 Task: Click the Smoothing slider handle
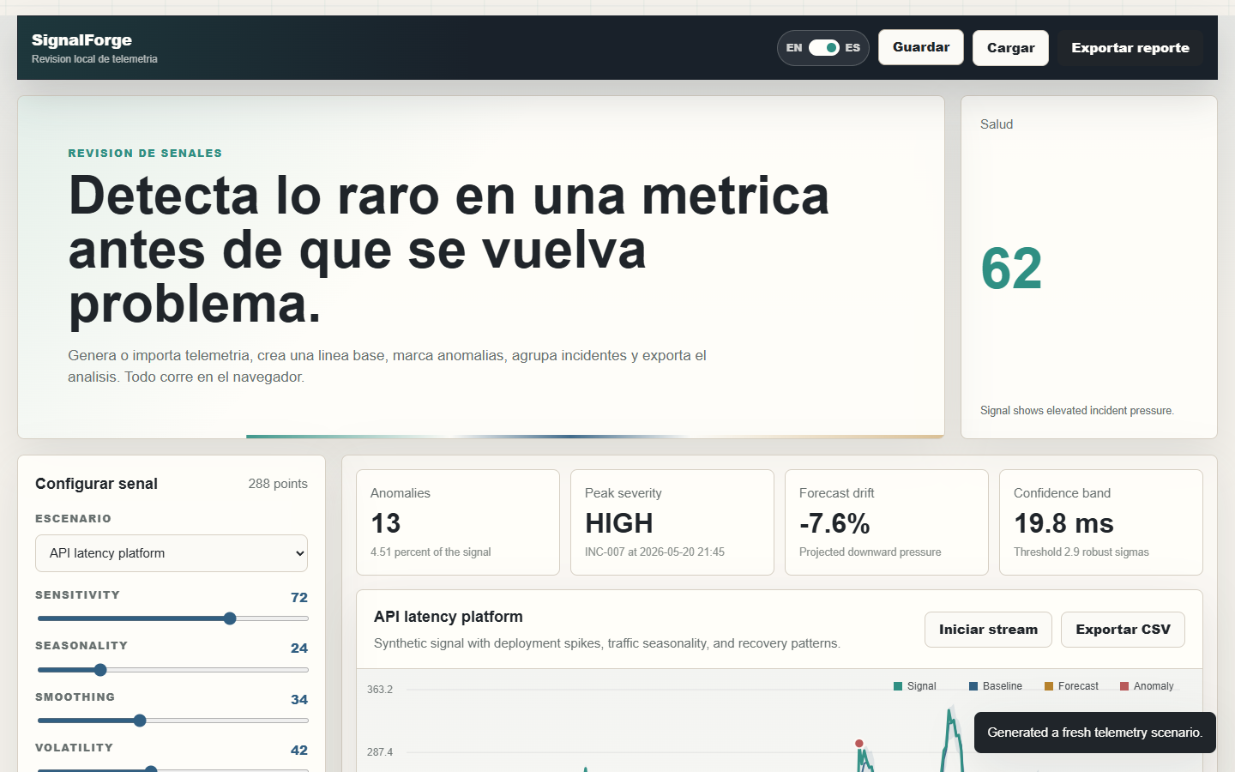[140, 721]
